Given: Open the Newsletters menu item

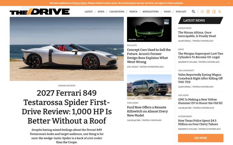Looking at the screenshot, I should 150,12.
